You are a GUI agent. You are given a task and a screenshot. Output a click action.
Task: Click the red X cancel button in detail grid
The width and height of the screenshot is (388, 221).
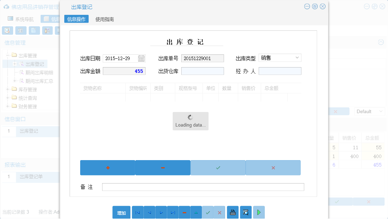pos(273,167)
